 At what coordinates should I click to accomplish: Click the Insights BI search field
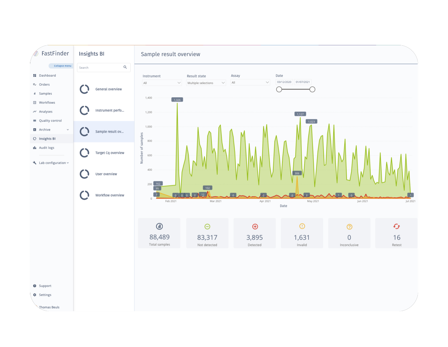coord(104,67)
